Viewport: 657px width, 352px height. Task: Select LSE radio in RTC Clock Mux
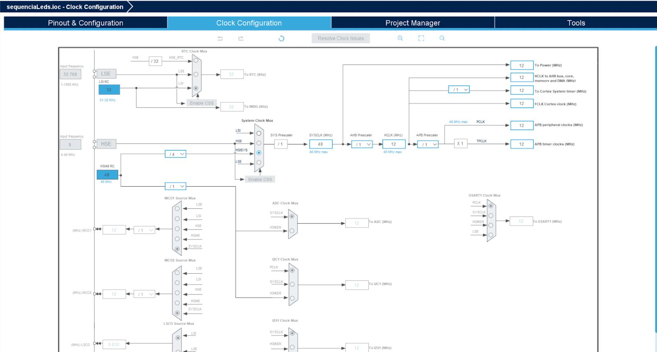tap(196, 75)
